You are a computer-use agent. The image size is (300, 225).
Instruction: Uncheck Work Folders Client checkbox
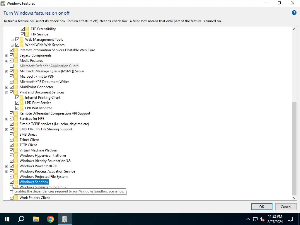tap(11, 198)
